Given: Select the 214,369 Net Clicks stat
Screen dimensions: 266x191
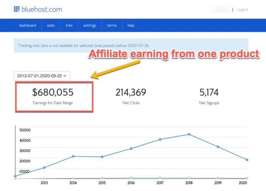Looking at the screenshot, I should (x=131, y=93).
